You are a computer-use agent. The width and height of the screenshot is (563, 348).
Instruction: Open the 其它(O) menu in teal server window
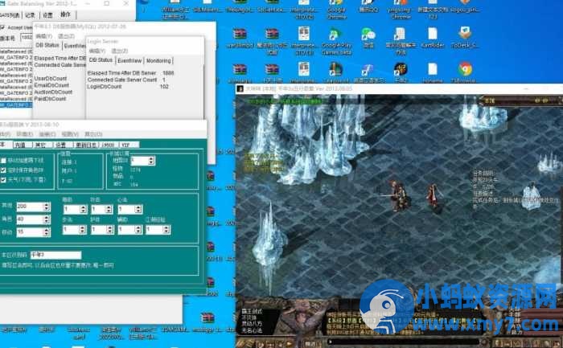[93, 134]
